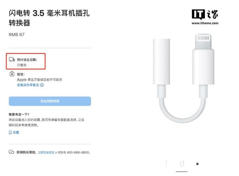Select the curved U-shaped adapter thumbnail
The height and width of the screenshot is (176, 239).
pyautogui.click(x=182, y=164)
